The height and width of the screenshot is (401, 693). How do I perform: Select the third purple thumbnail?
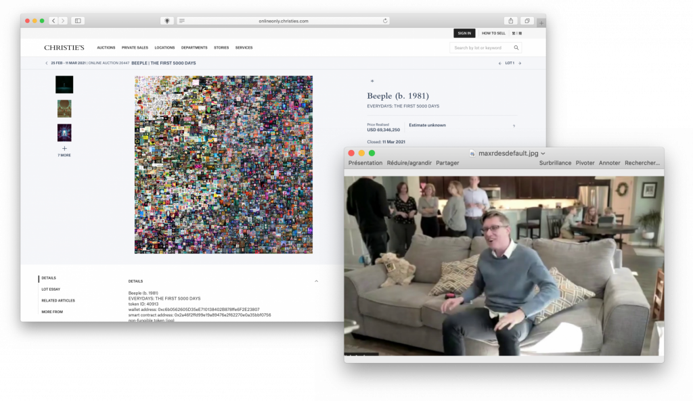[x=64, y=133]
